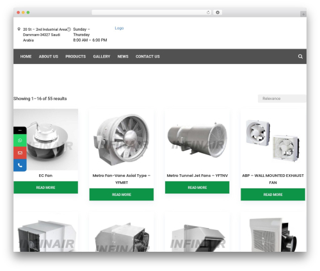Click the Logo link in header

tap(119, 28)
